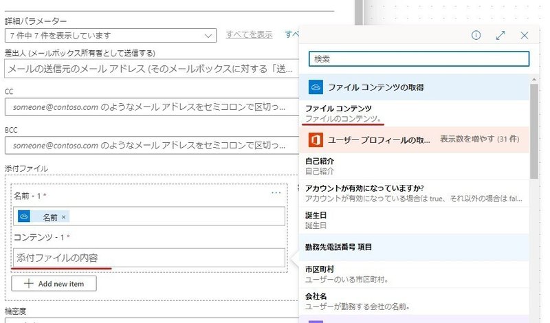Click the 添付ファイルの内容 content field
The width and height of the screenshot is (550, 323).
pos(149,258)
